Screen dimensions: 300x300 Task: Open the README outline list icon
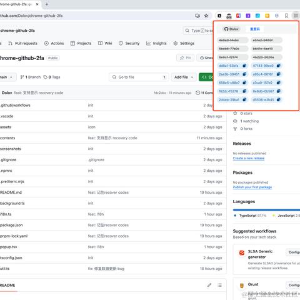tap(219, 285)
